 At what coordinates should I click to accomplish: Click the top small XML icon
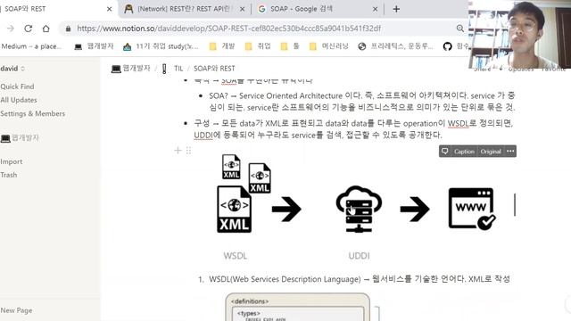tap(231, 167)
